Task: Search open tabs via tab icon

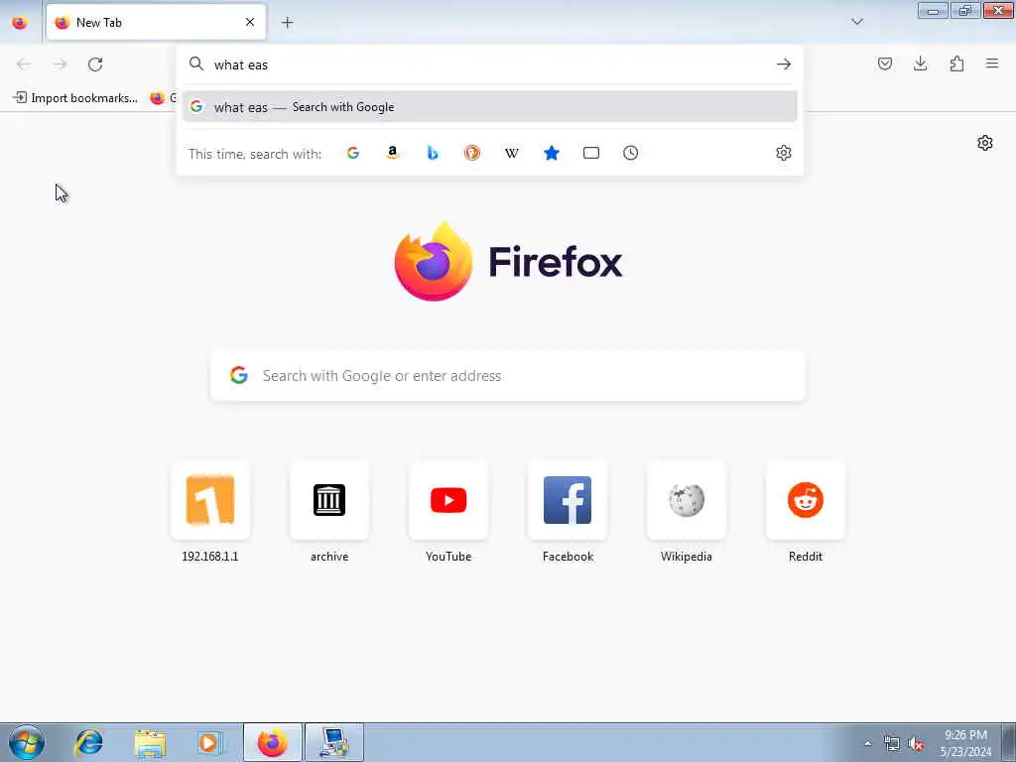Action: (x=591, y=153)
